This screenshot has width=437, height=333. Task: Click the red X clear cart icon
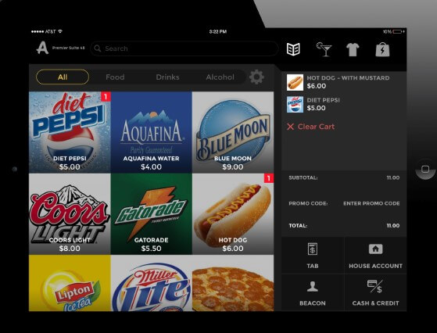point(290,127)
